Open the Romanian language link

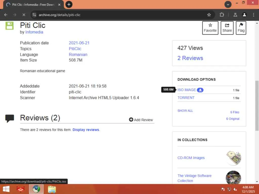pyautogui.click(x=78, y=55)
